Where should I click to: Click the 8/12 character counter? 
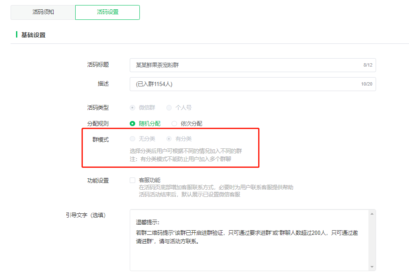click(x=368, y=65)
